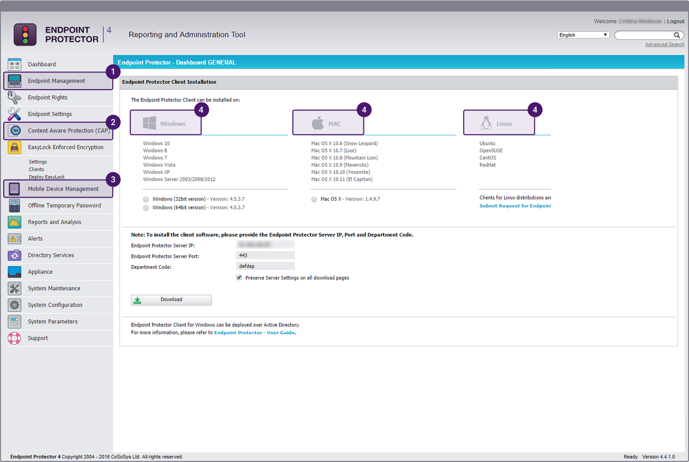Open EasyLock Clients submenu item

coord(36,169)
